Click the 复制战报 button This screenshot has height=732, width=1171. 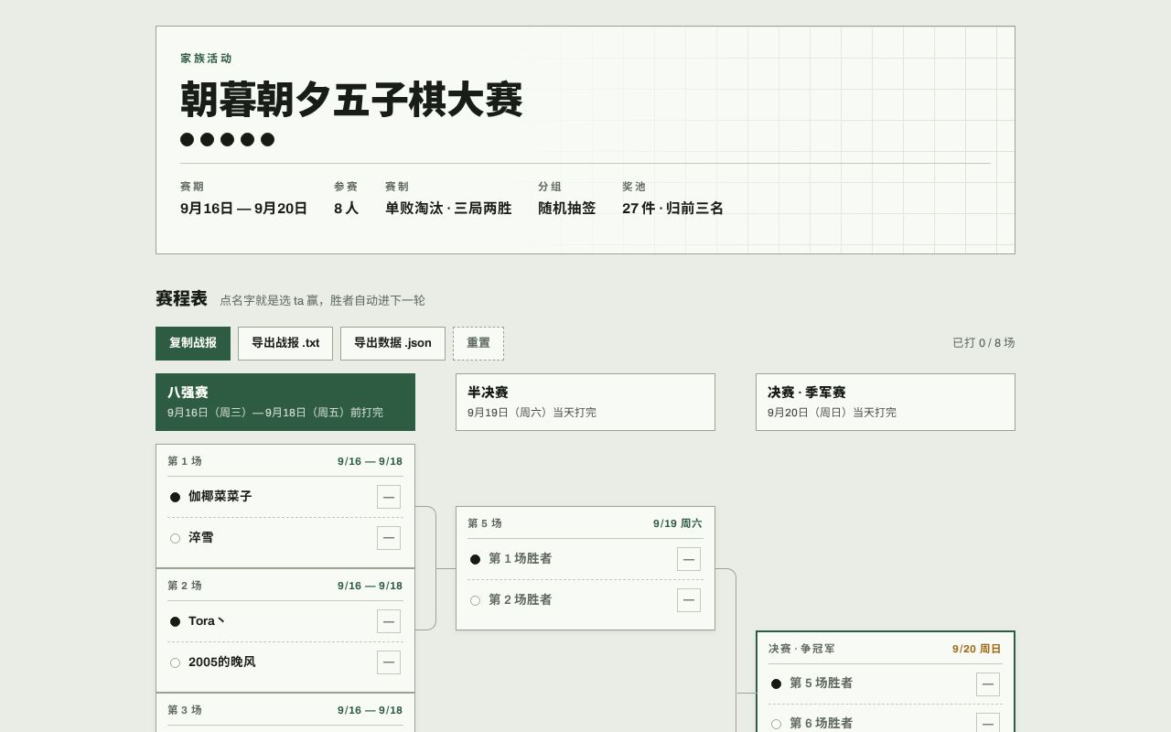pos(193,343)
